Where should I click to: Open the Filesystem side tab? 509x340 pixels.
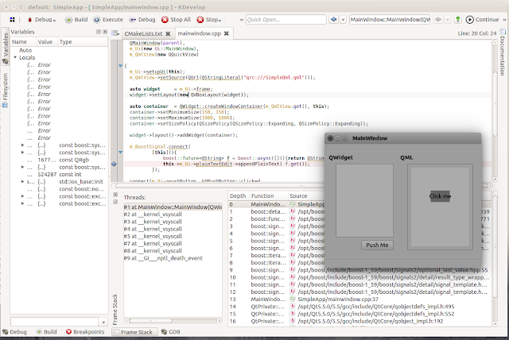tap(5, 90)
